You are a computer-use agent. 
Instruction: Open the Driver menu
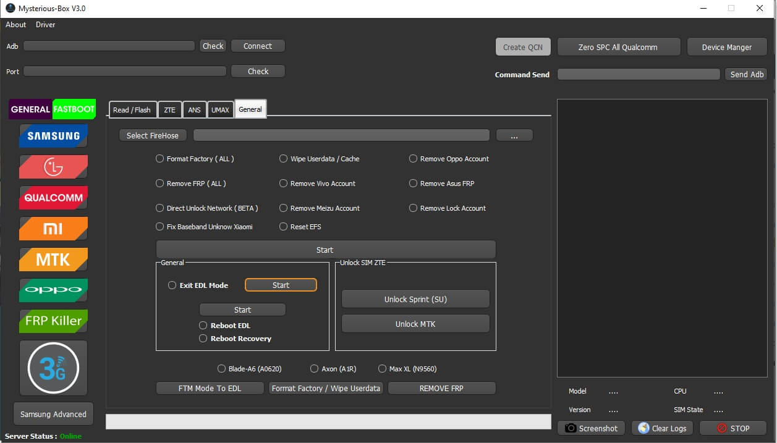tap(45, 25)
